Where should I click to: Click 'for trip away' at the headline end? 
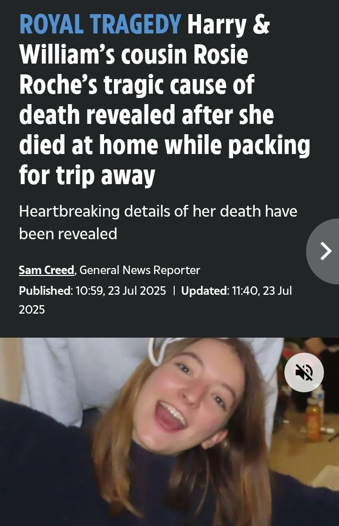87,176
